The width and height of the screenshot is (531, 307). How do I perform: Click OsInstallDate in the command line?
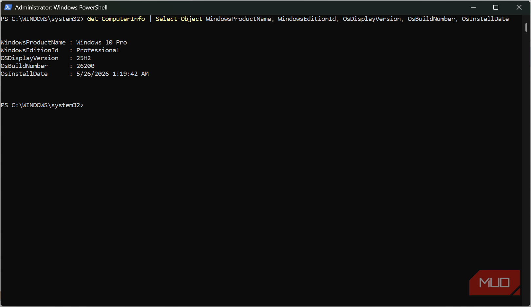pyautogui.click(x=485, y=19)
